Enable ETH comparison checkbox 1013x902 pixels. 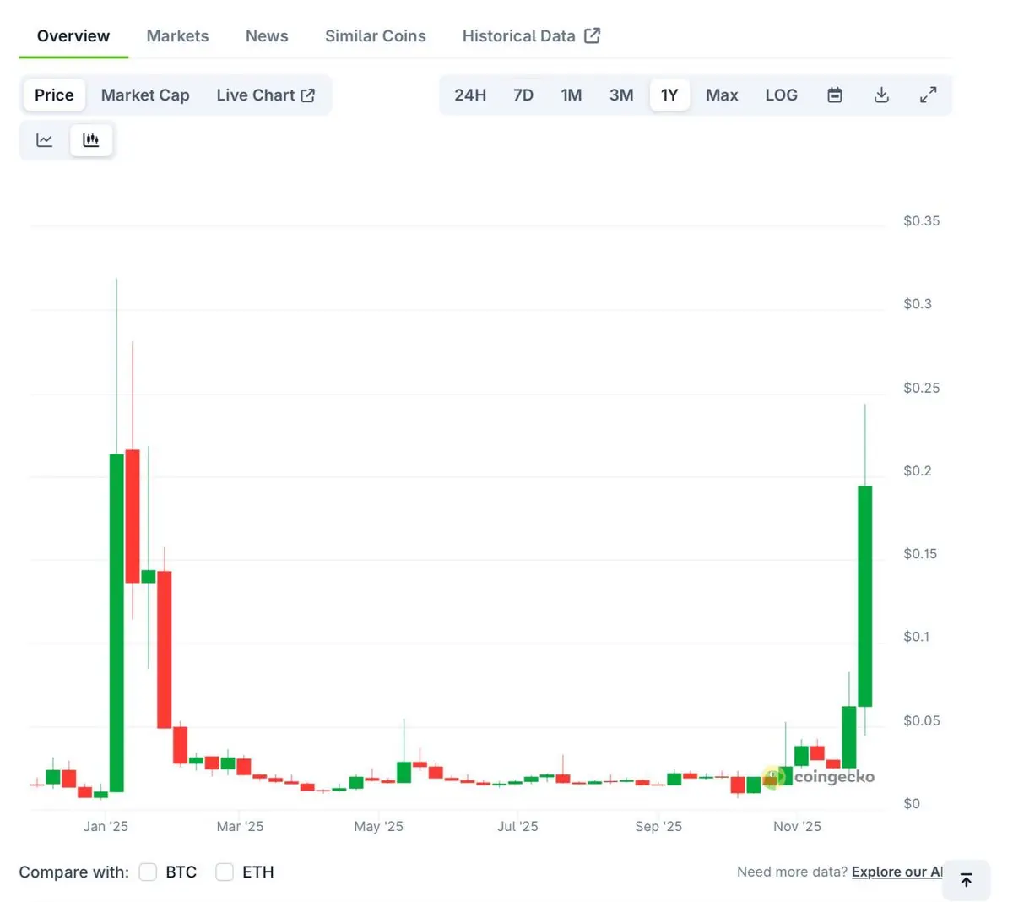pyautogui.click(x=225, y=872)
